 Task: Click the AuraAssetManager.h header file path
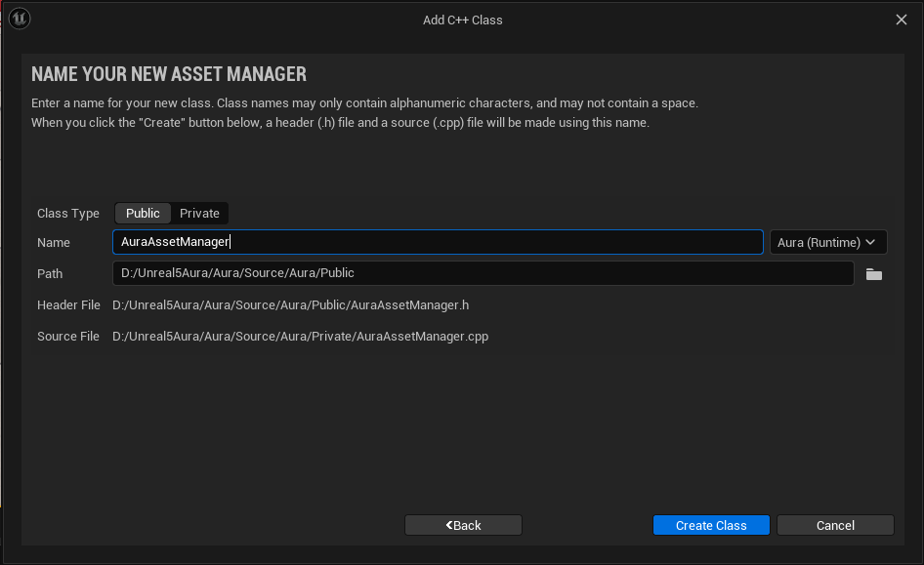pyautogui.click(x=290, y=305)
